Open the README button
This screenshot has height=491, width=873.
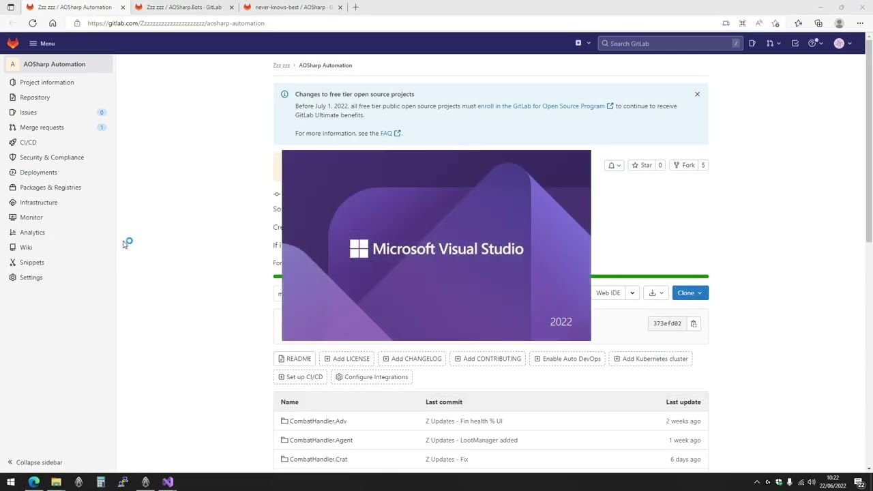[295, 359]
